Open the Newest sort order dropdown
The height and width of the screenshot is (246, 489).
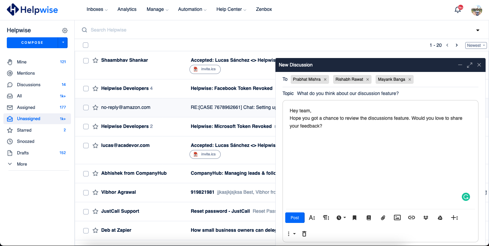tap(475, 45)
